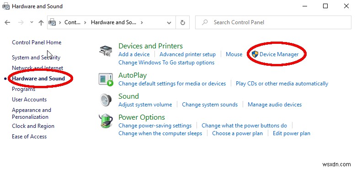Image resolution: width=356 pixels, height=169 pixels.
Task: Minimize the Hardware and Sound window
Action: point(305,6)
